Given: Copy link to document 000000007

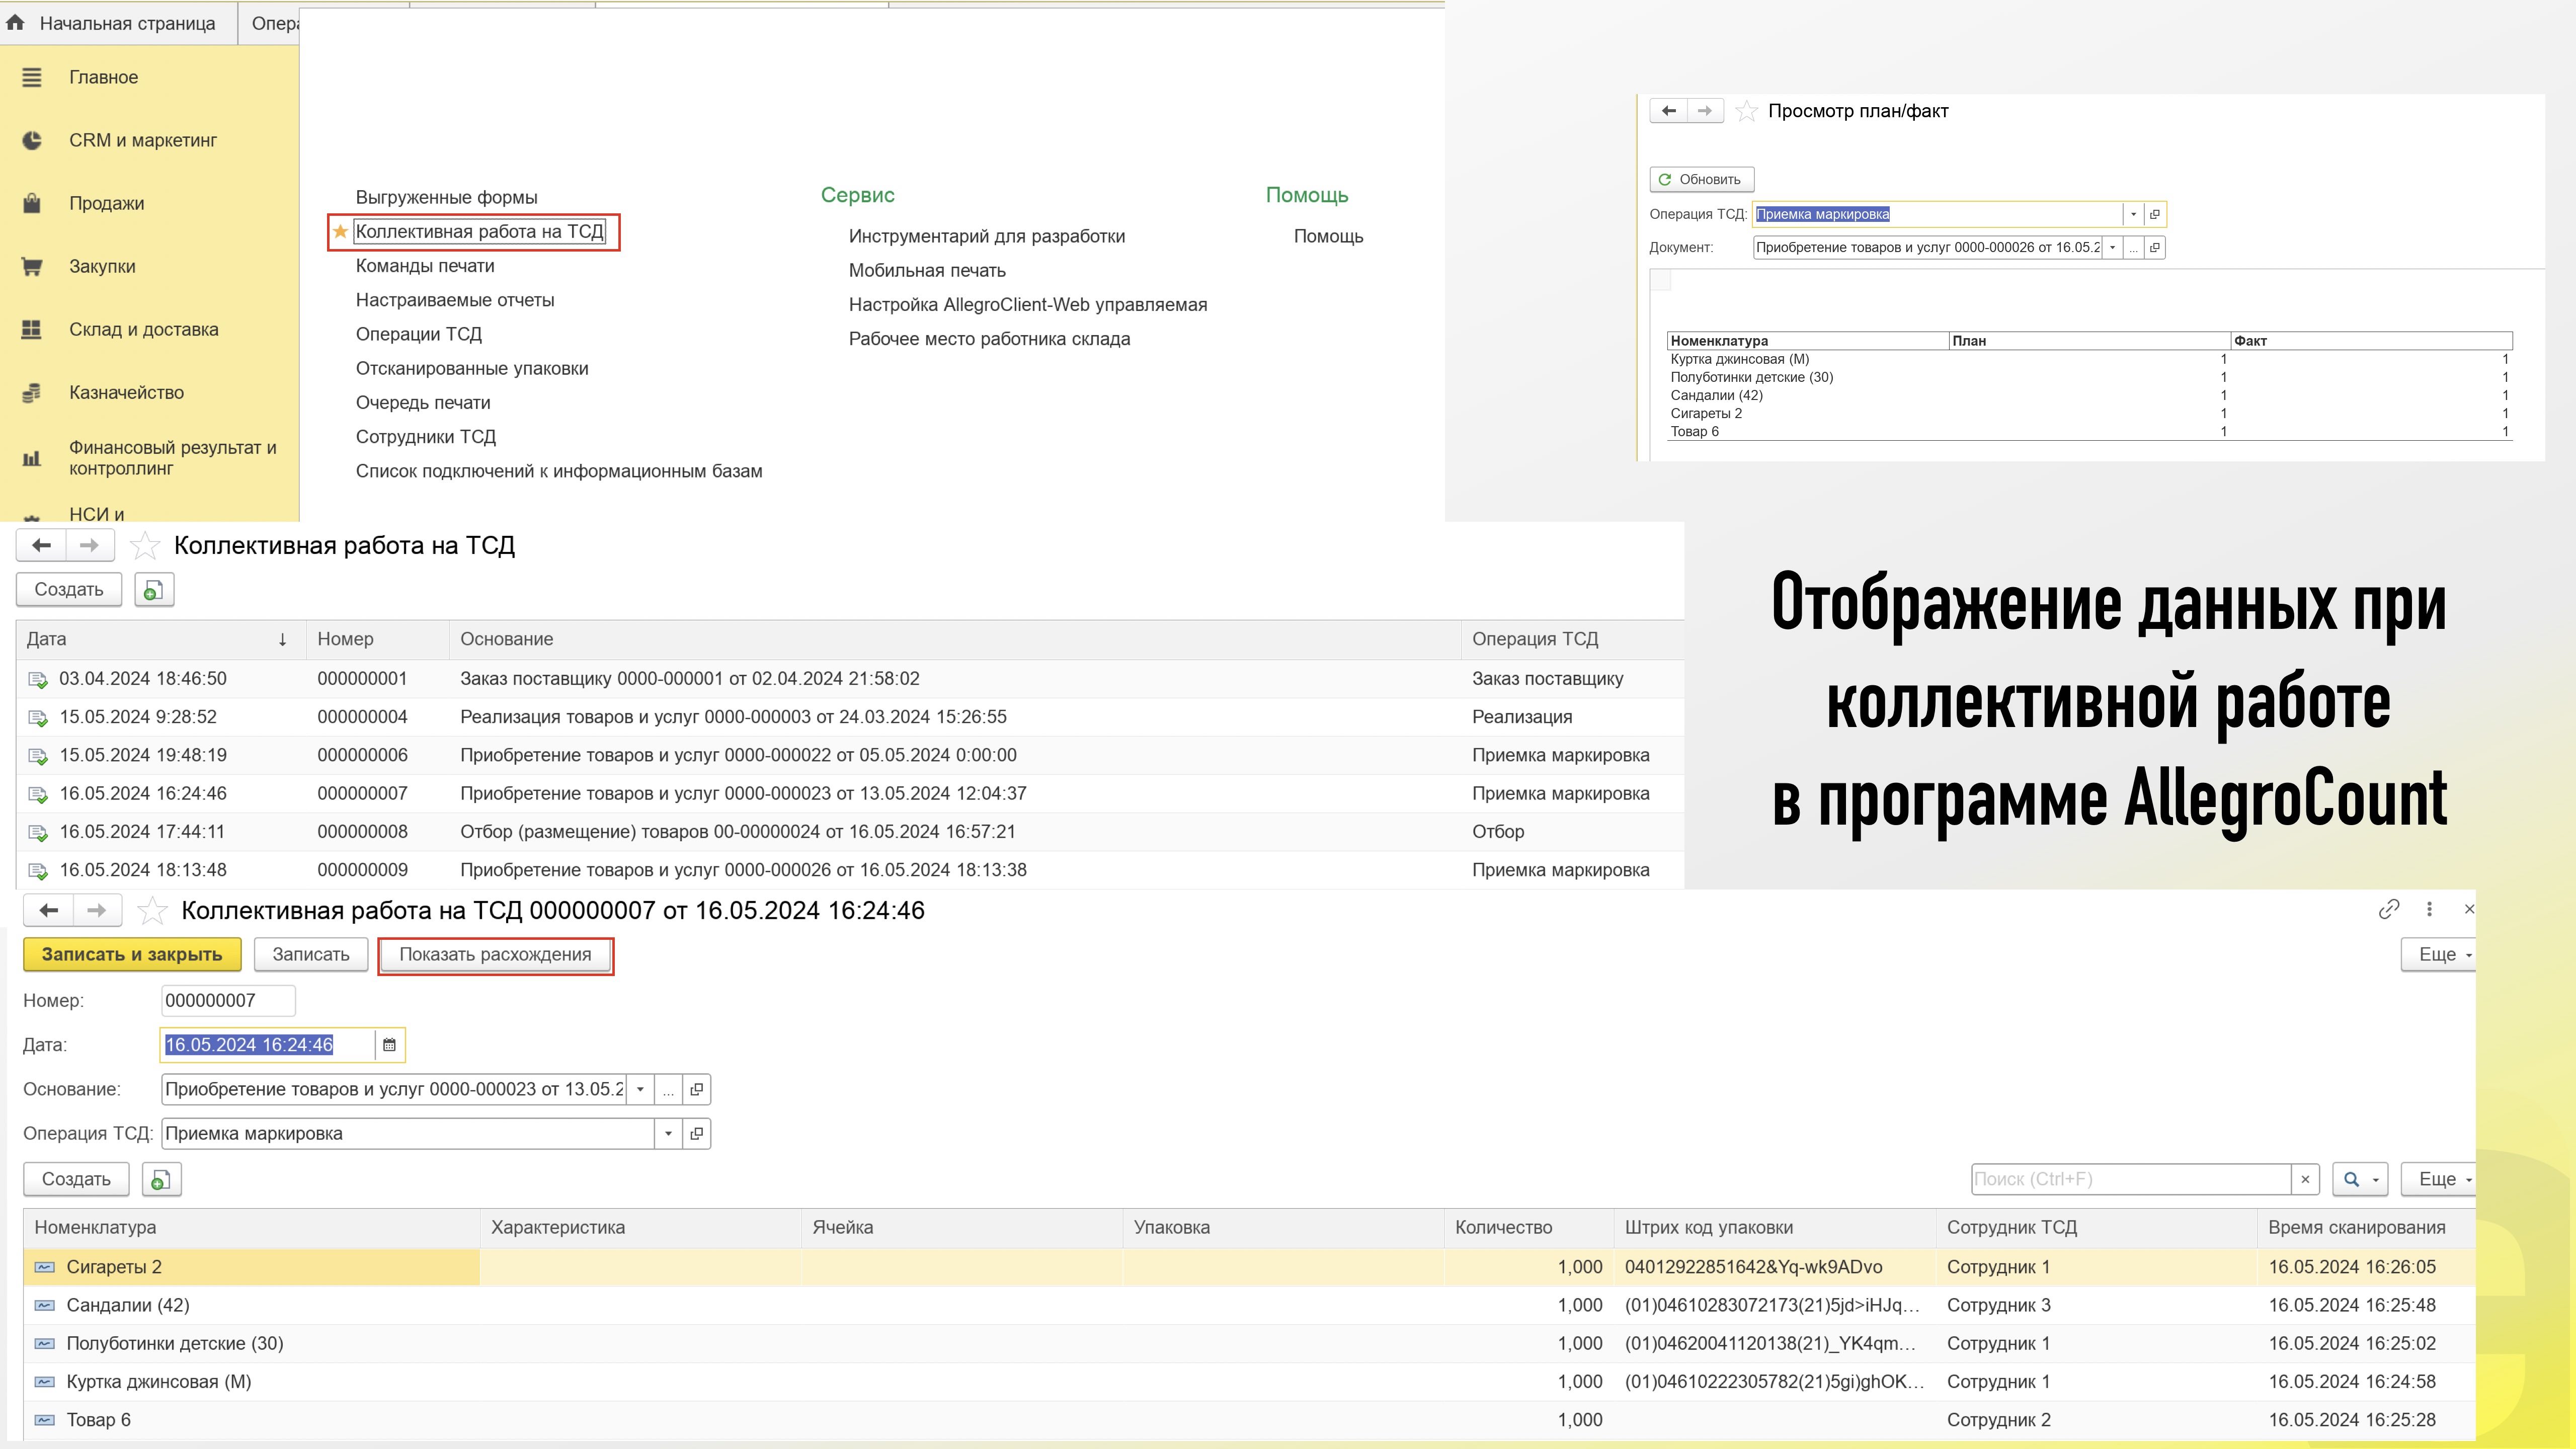Looking at the screenshot, I should click(2389, 909).
